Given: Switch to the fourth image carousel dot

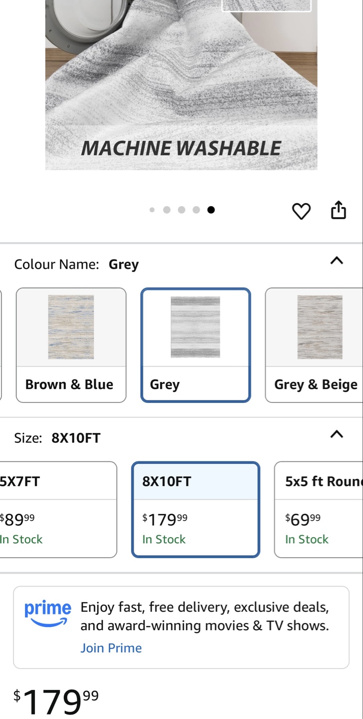Looking at the screenshot, I should (x=196, y=210).
